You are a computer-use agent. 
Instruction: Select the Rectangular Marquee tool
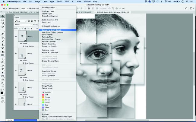3,20
